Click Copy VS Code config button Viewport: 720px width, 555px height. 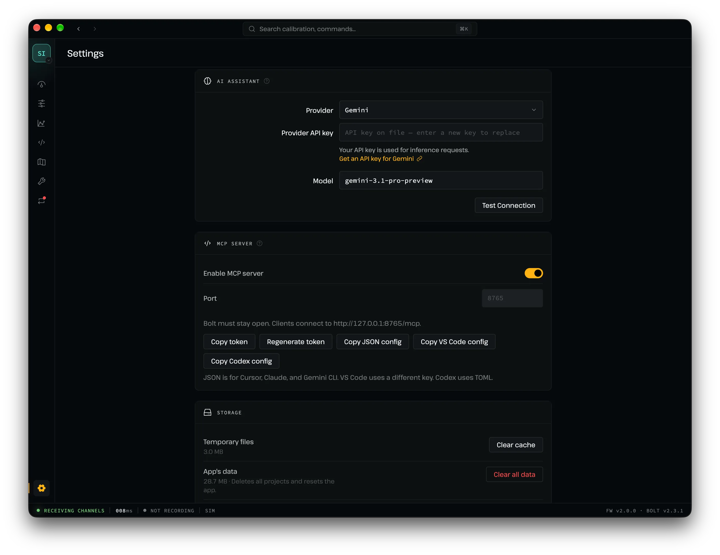[x=454, y=342]
